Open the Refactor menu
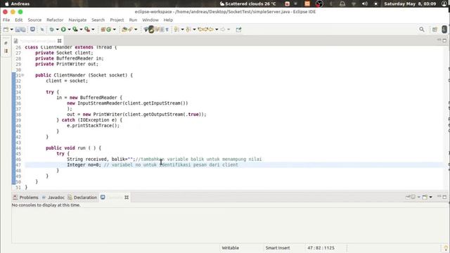This screenshot has height=253, width=450. pyautogui.click(x=55, y=20)
